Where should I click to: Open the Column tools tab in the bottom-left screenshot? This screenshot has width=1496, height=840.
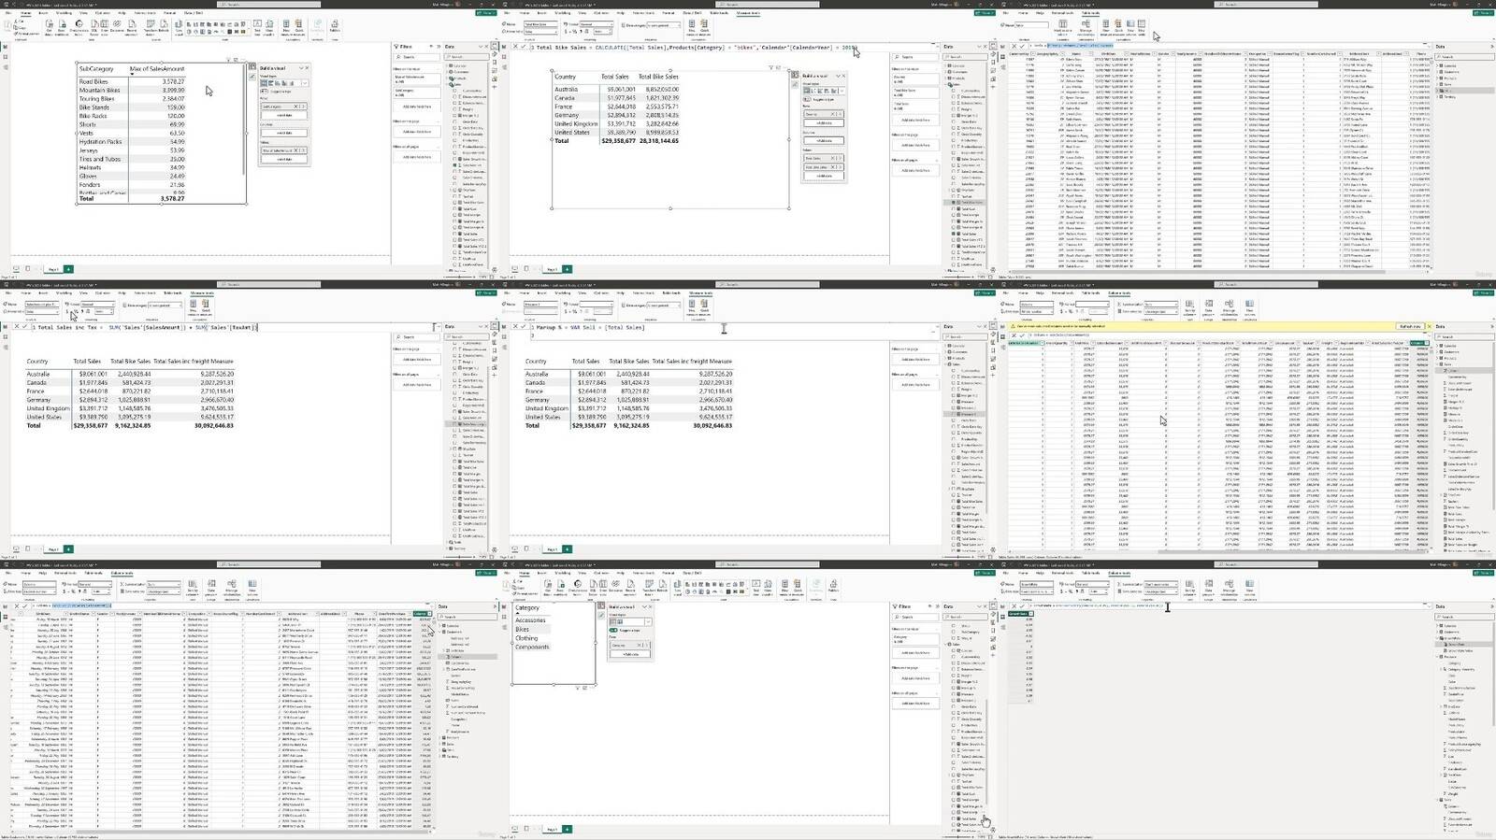point(122,573)
